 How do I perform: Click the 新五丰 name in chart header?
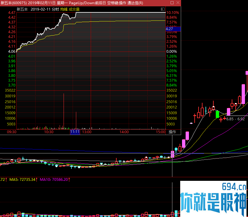[22, 9]
